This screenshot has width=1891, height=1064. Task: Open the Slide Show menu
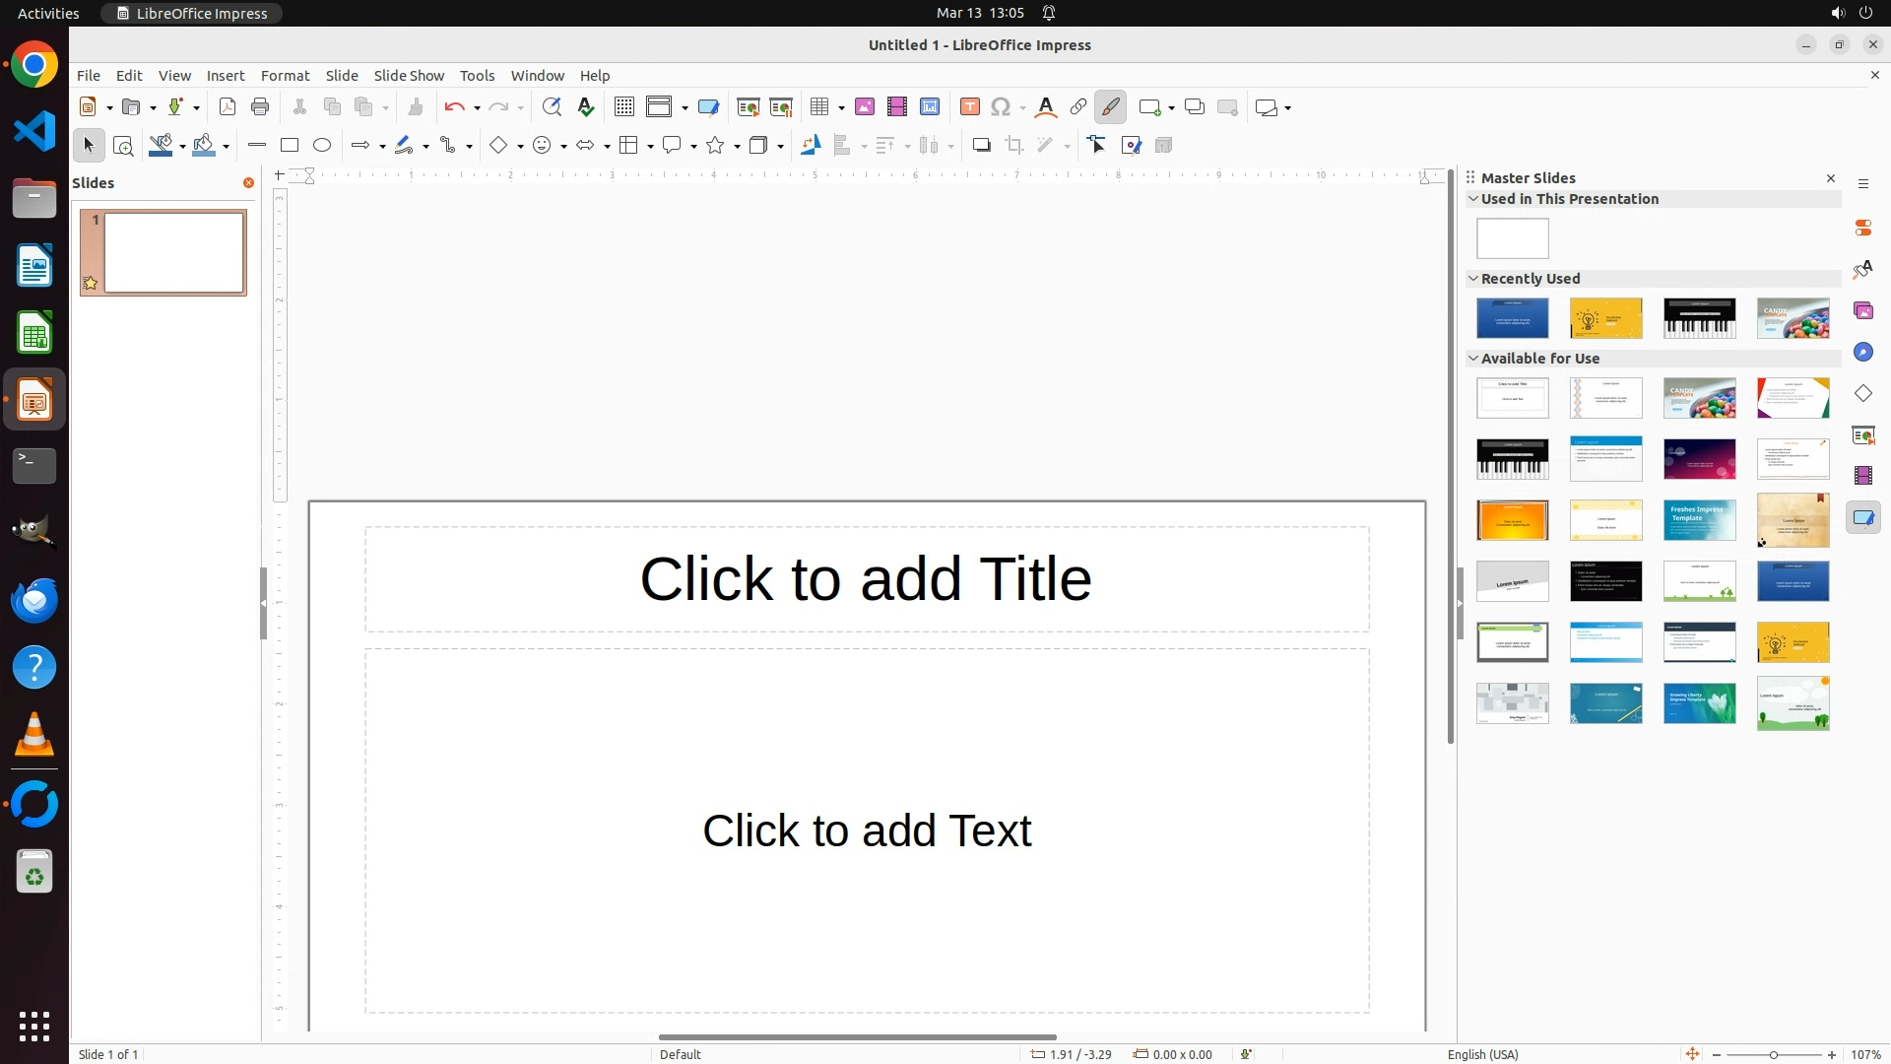click(x=409, y=76)
